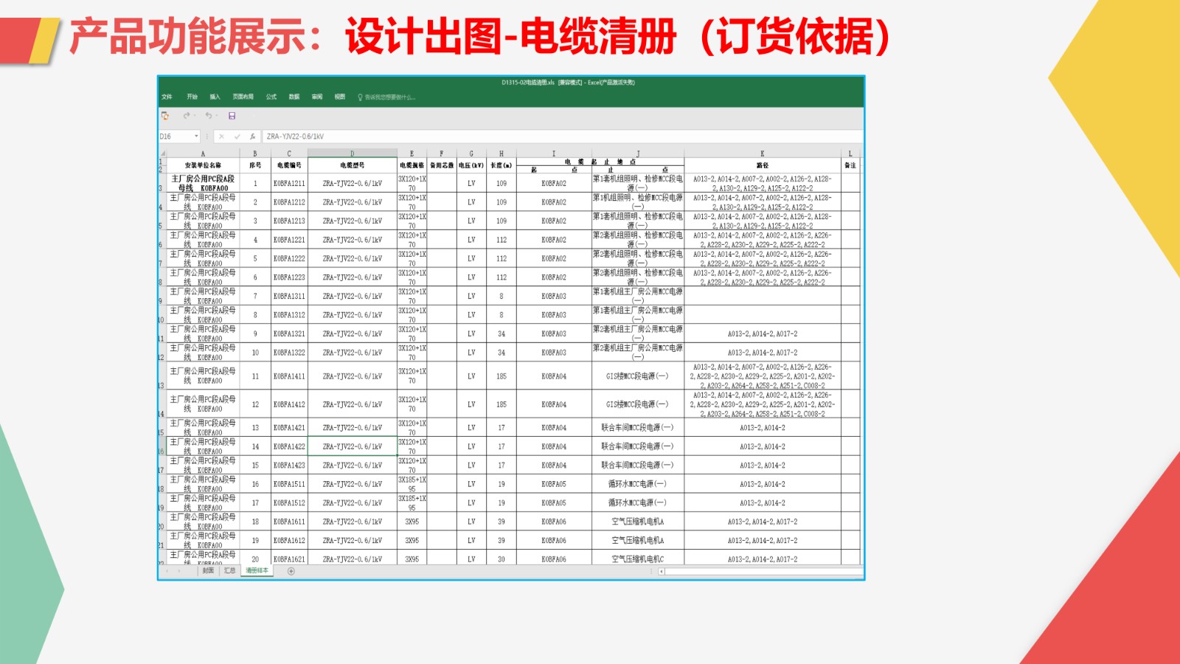1180x664 pixels.
Task: Select column G header
Action: [471, 154]
